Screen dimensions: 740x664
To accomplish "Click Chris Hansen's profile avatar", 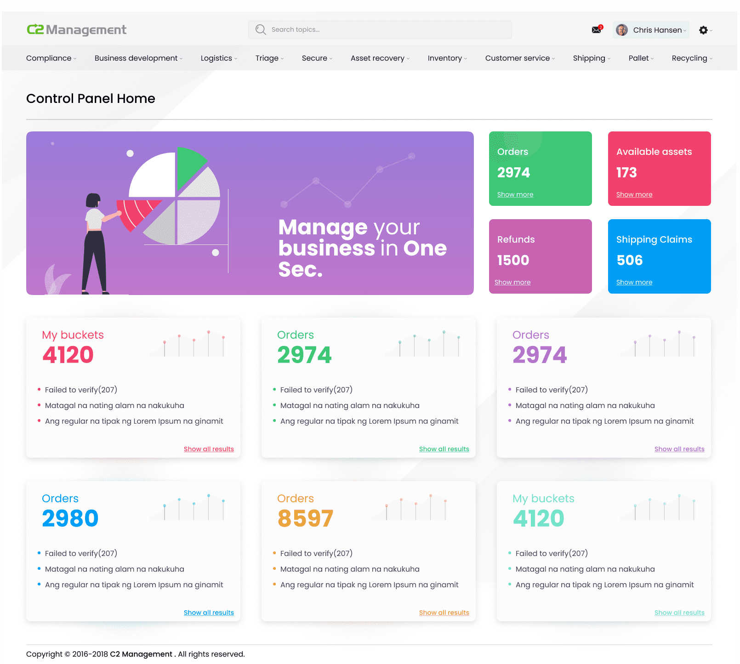I will click(x=622, y=30).
